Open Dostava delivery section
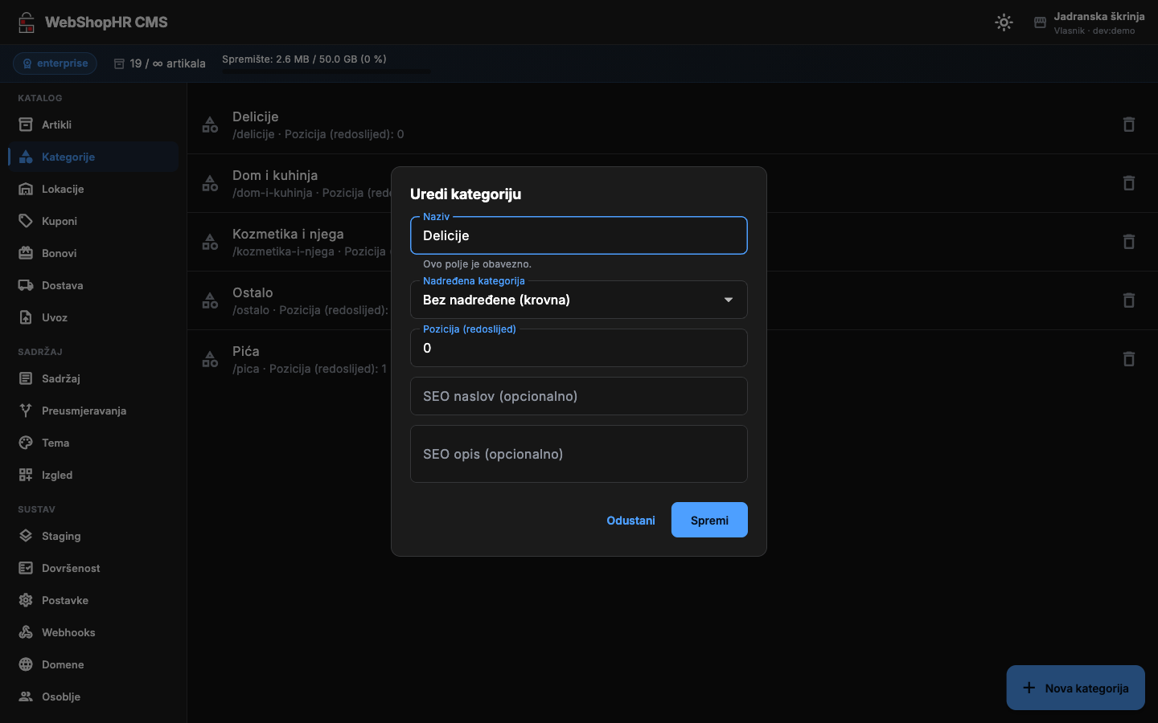Image resolution: width=1158 pixels, height=723 pixels. coord(93,285)
